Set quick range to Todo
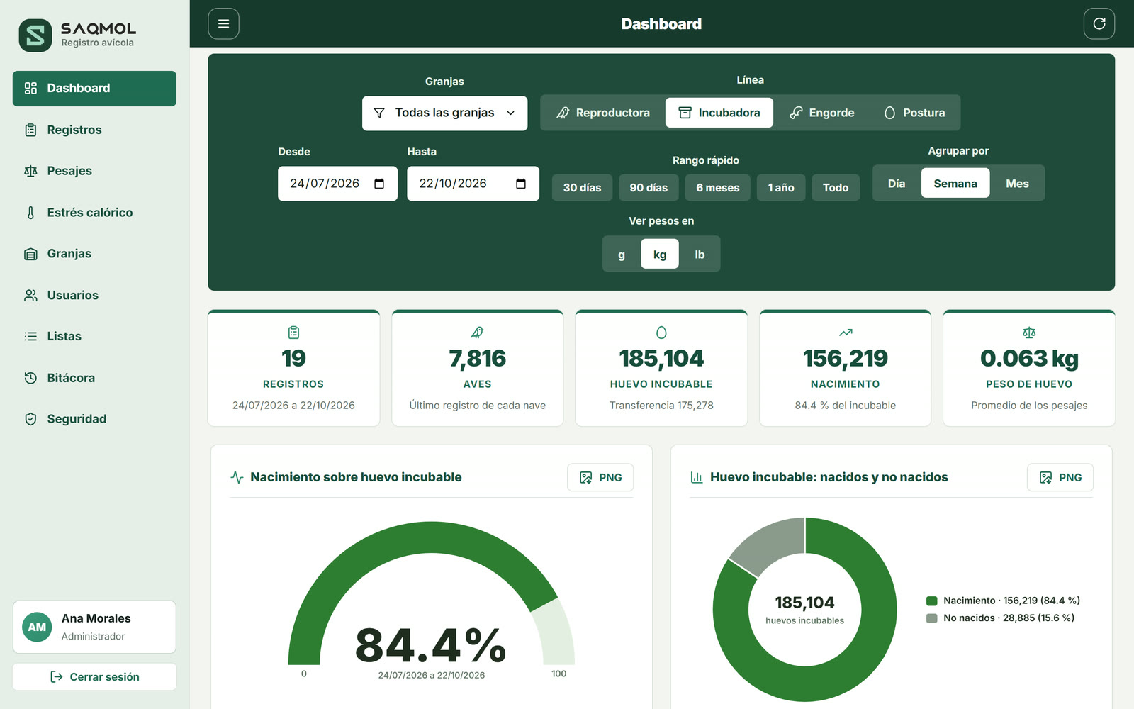The width and height of the screenshot is (1134, 709). (x=836, y=187)
